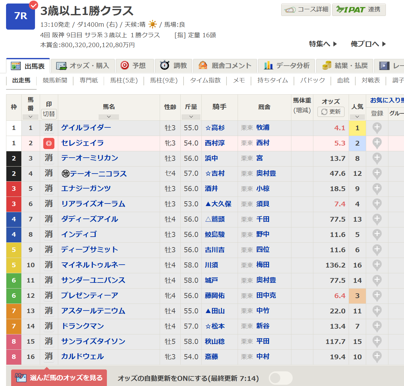The width and height of the screenshot is (404, 386).
Task: Add プレゼンティーア to favorites with pin icon
Action: click(377, 296)
